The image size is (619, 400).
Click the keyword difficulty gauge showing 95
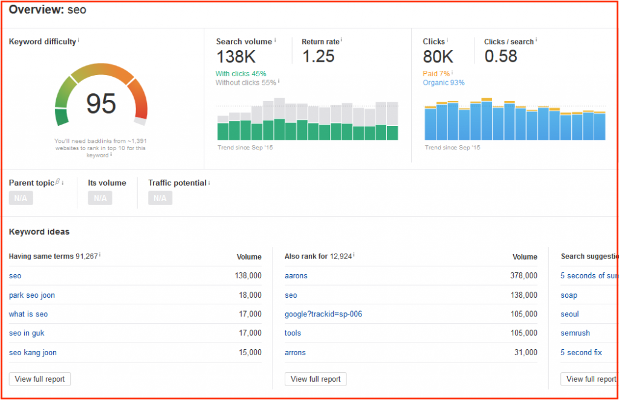pyautogui.click(x=101, y=95)
